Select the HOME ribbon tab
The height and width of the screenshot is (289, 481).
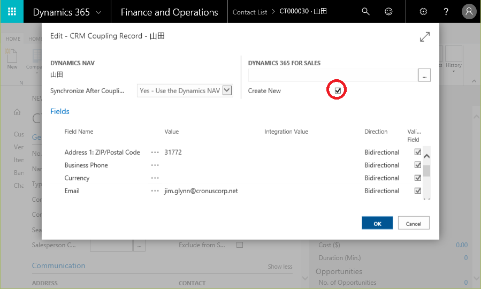coord(13,39)
